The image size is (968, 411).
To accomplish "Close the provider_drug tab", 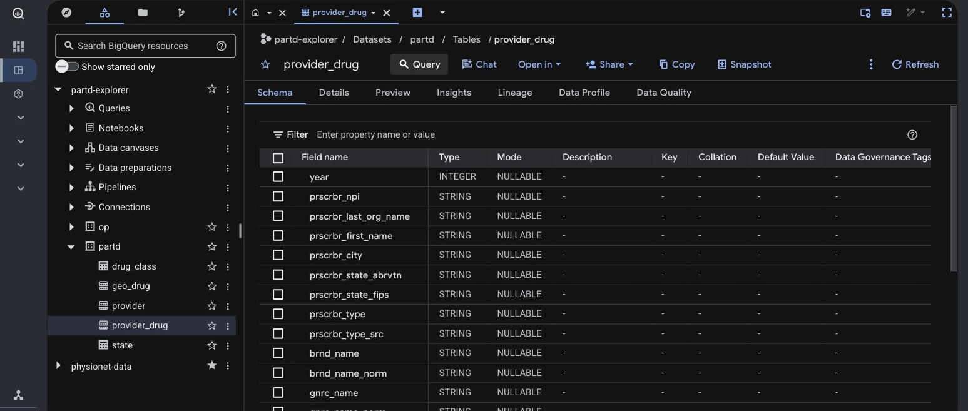I will click(x=387, y=13).
